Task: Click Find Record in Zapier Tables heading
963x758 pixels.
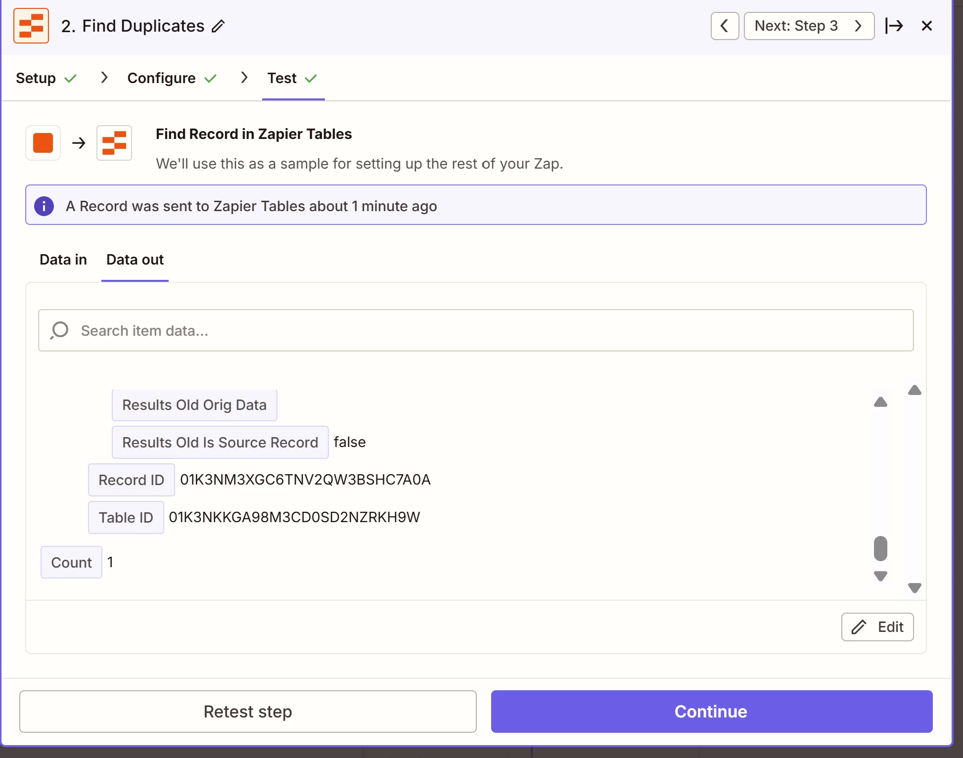Action: pyautogui.click(x=254, y=134)
